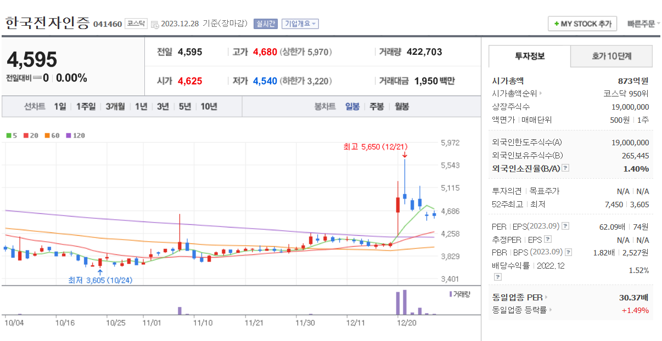This screenshot has width=662, height=341.
Task: Click the 외국인소진율 value 1.40%
Action: (637, 168)
